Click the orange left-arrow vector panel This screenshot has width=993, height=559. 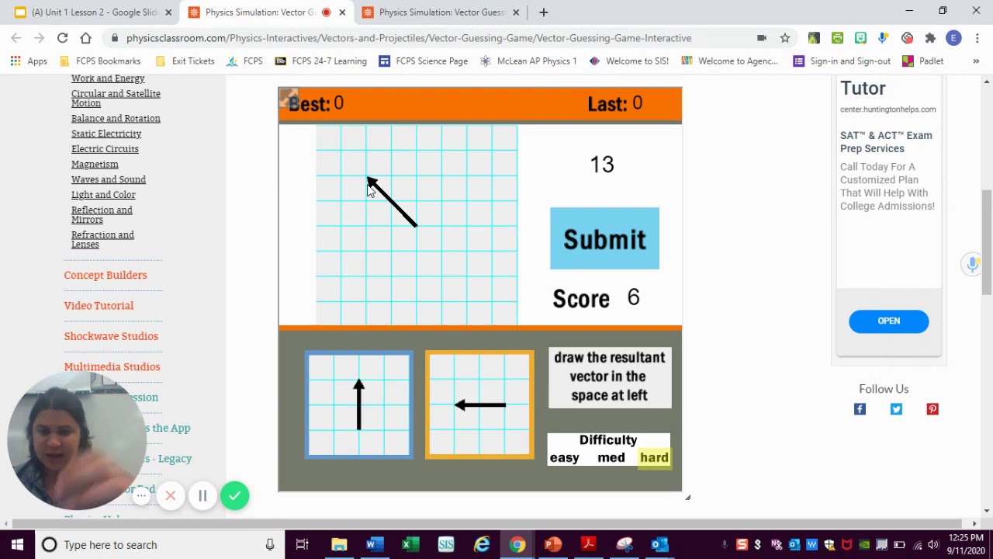point(479,404)
